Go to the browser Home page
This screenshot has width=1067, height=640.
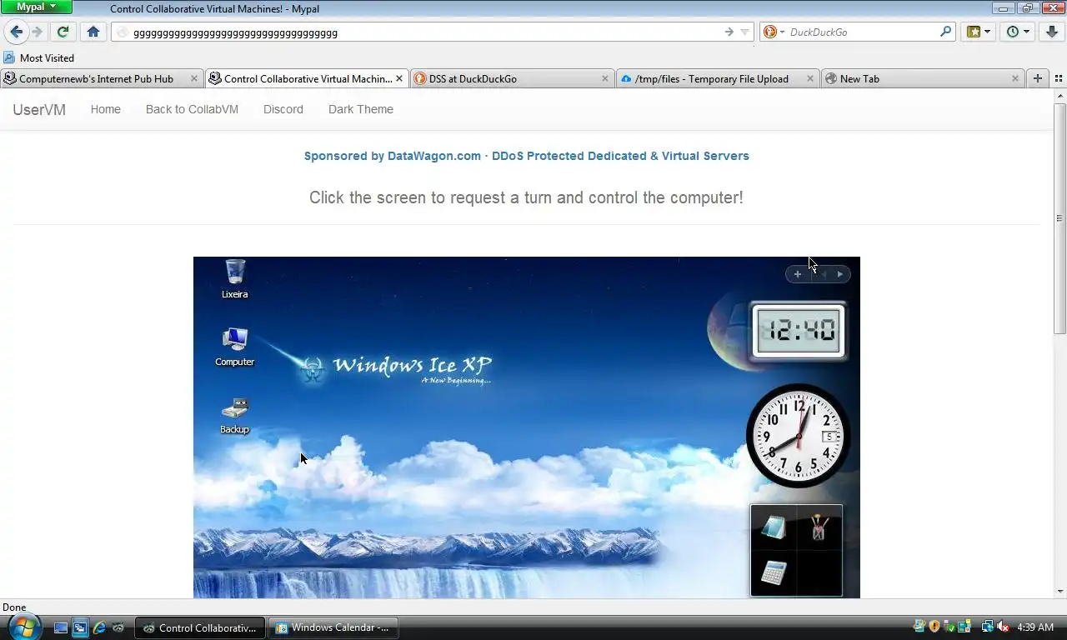coord(93,32)
